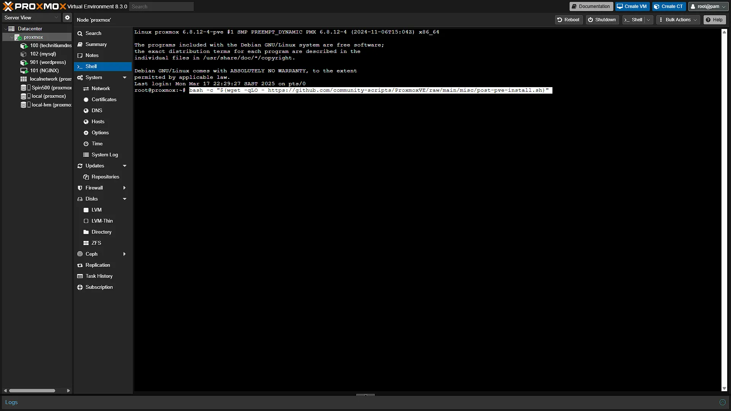Collapse the Disks menu section

pyautogui.click(x=124, y=199)
